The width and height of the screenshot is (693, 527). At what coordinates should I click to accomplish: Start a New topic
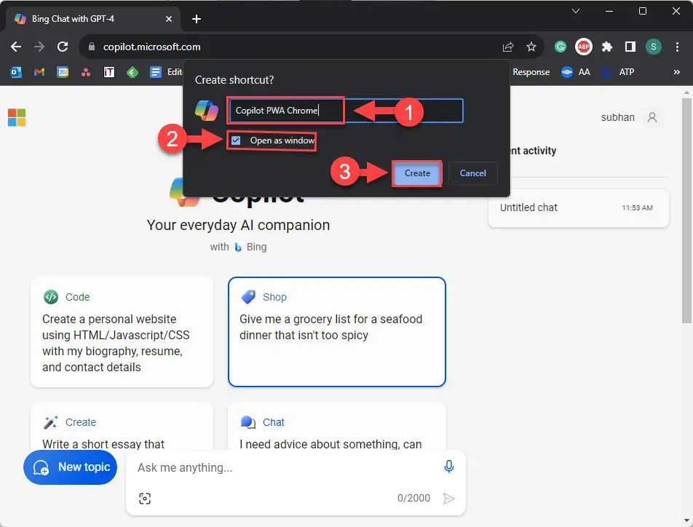click(71, 467)
